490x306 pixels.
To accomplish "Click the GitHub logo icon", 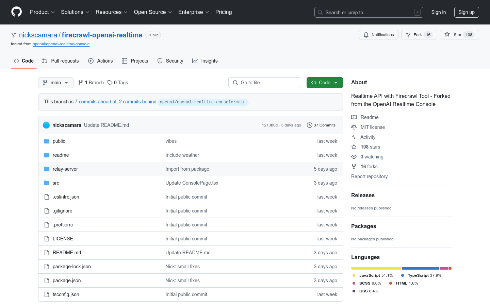I will click(x=16, y=12).
